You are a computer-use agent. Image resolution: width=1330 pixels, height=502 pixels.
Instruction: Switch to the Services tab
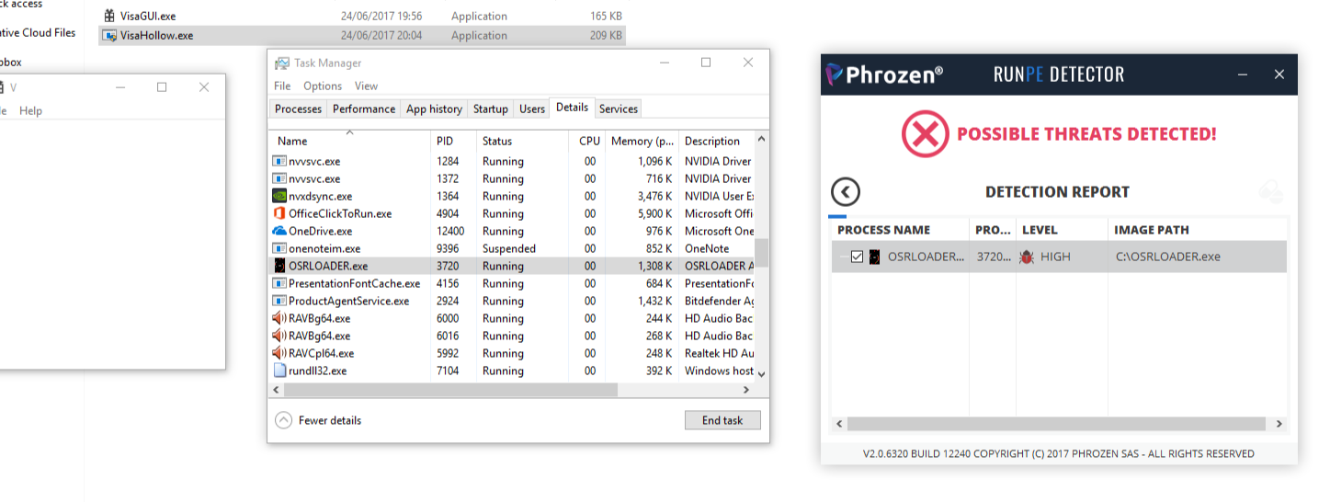coord(619,108)
